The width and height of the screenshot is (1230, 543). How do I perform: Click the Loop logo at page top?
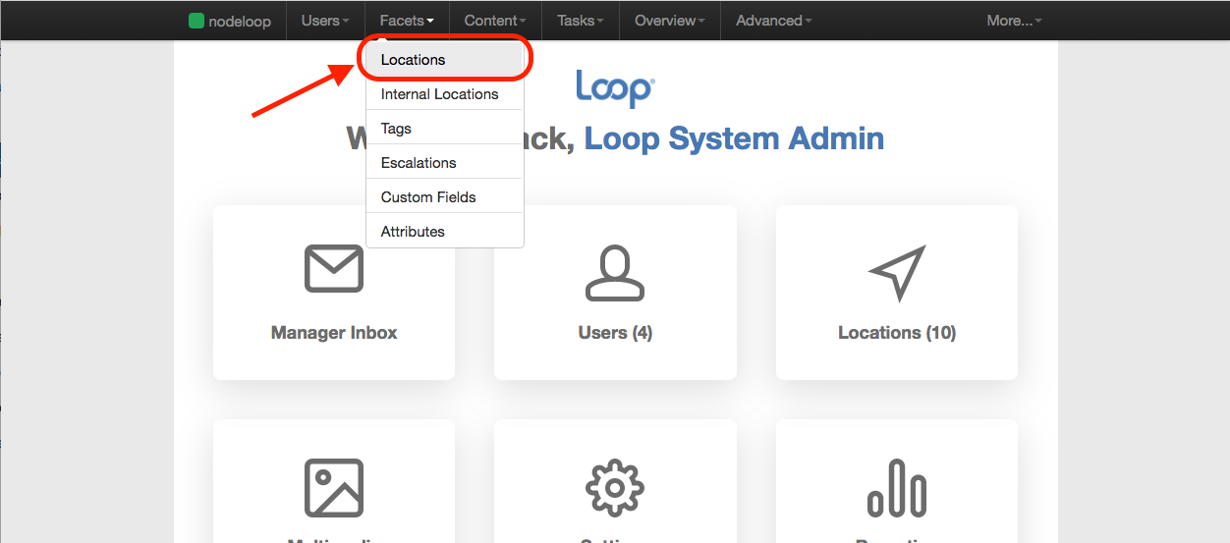(x=615, y=87)
